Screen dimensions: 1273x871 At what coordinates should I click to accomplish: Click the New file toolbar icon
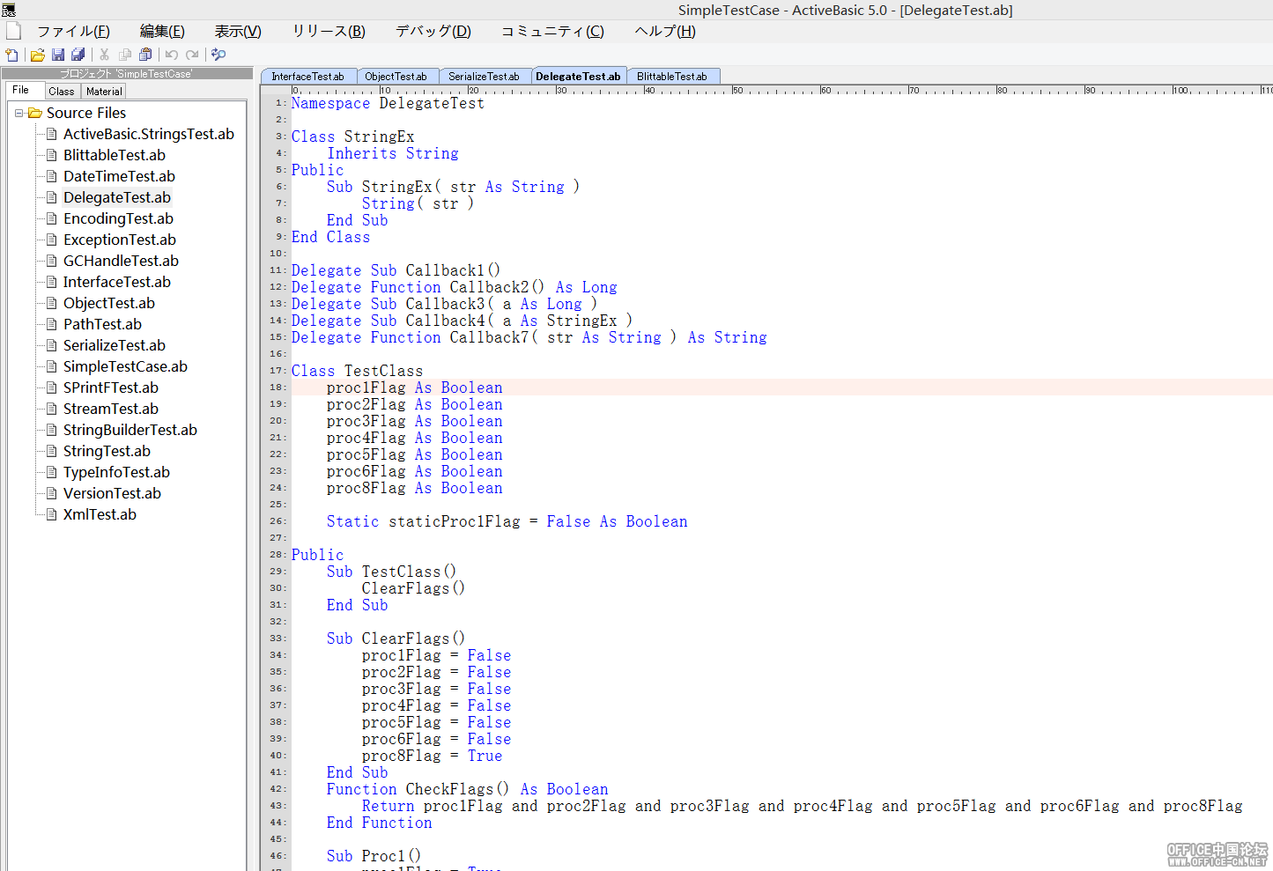(x=11, y=55)
